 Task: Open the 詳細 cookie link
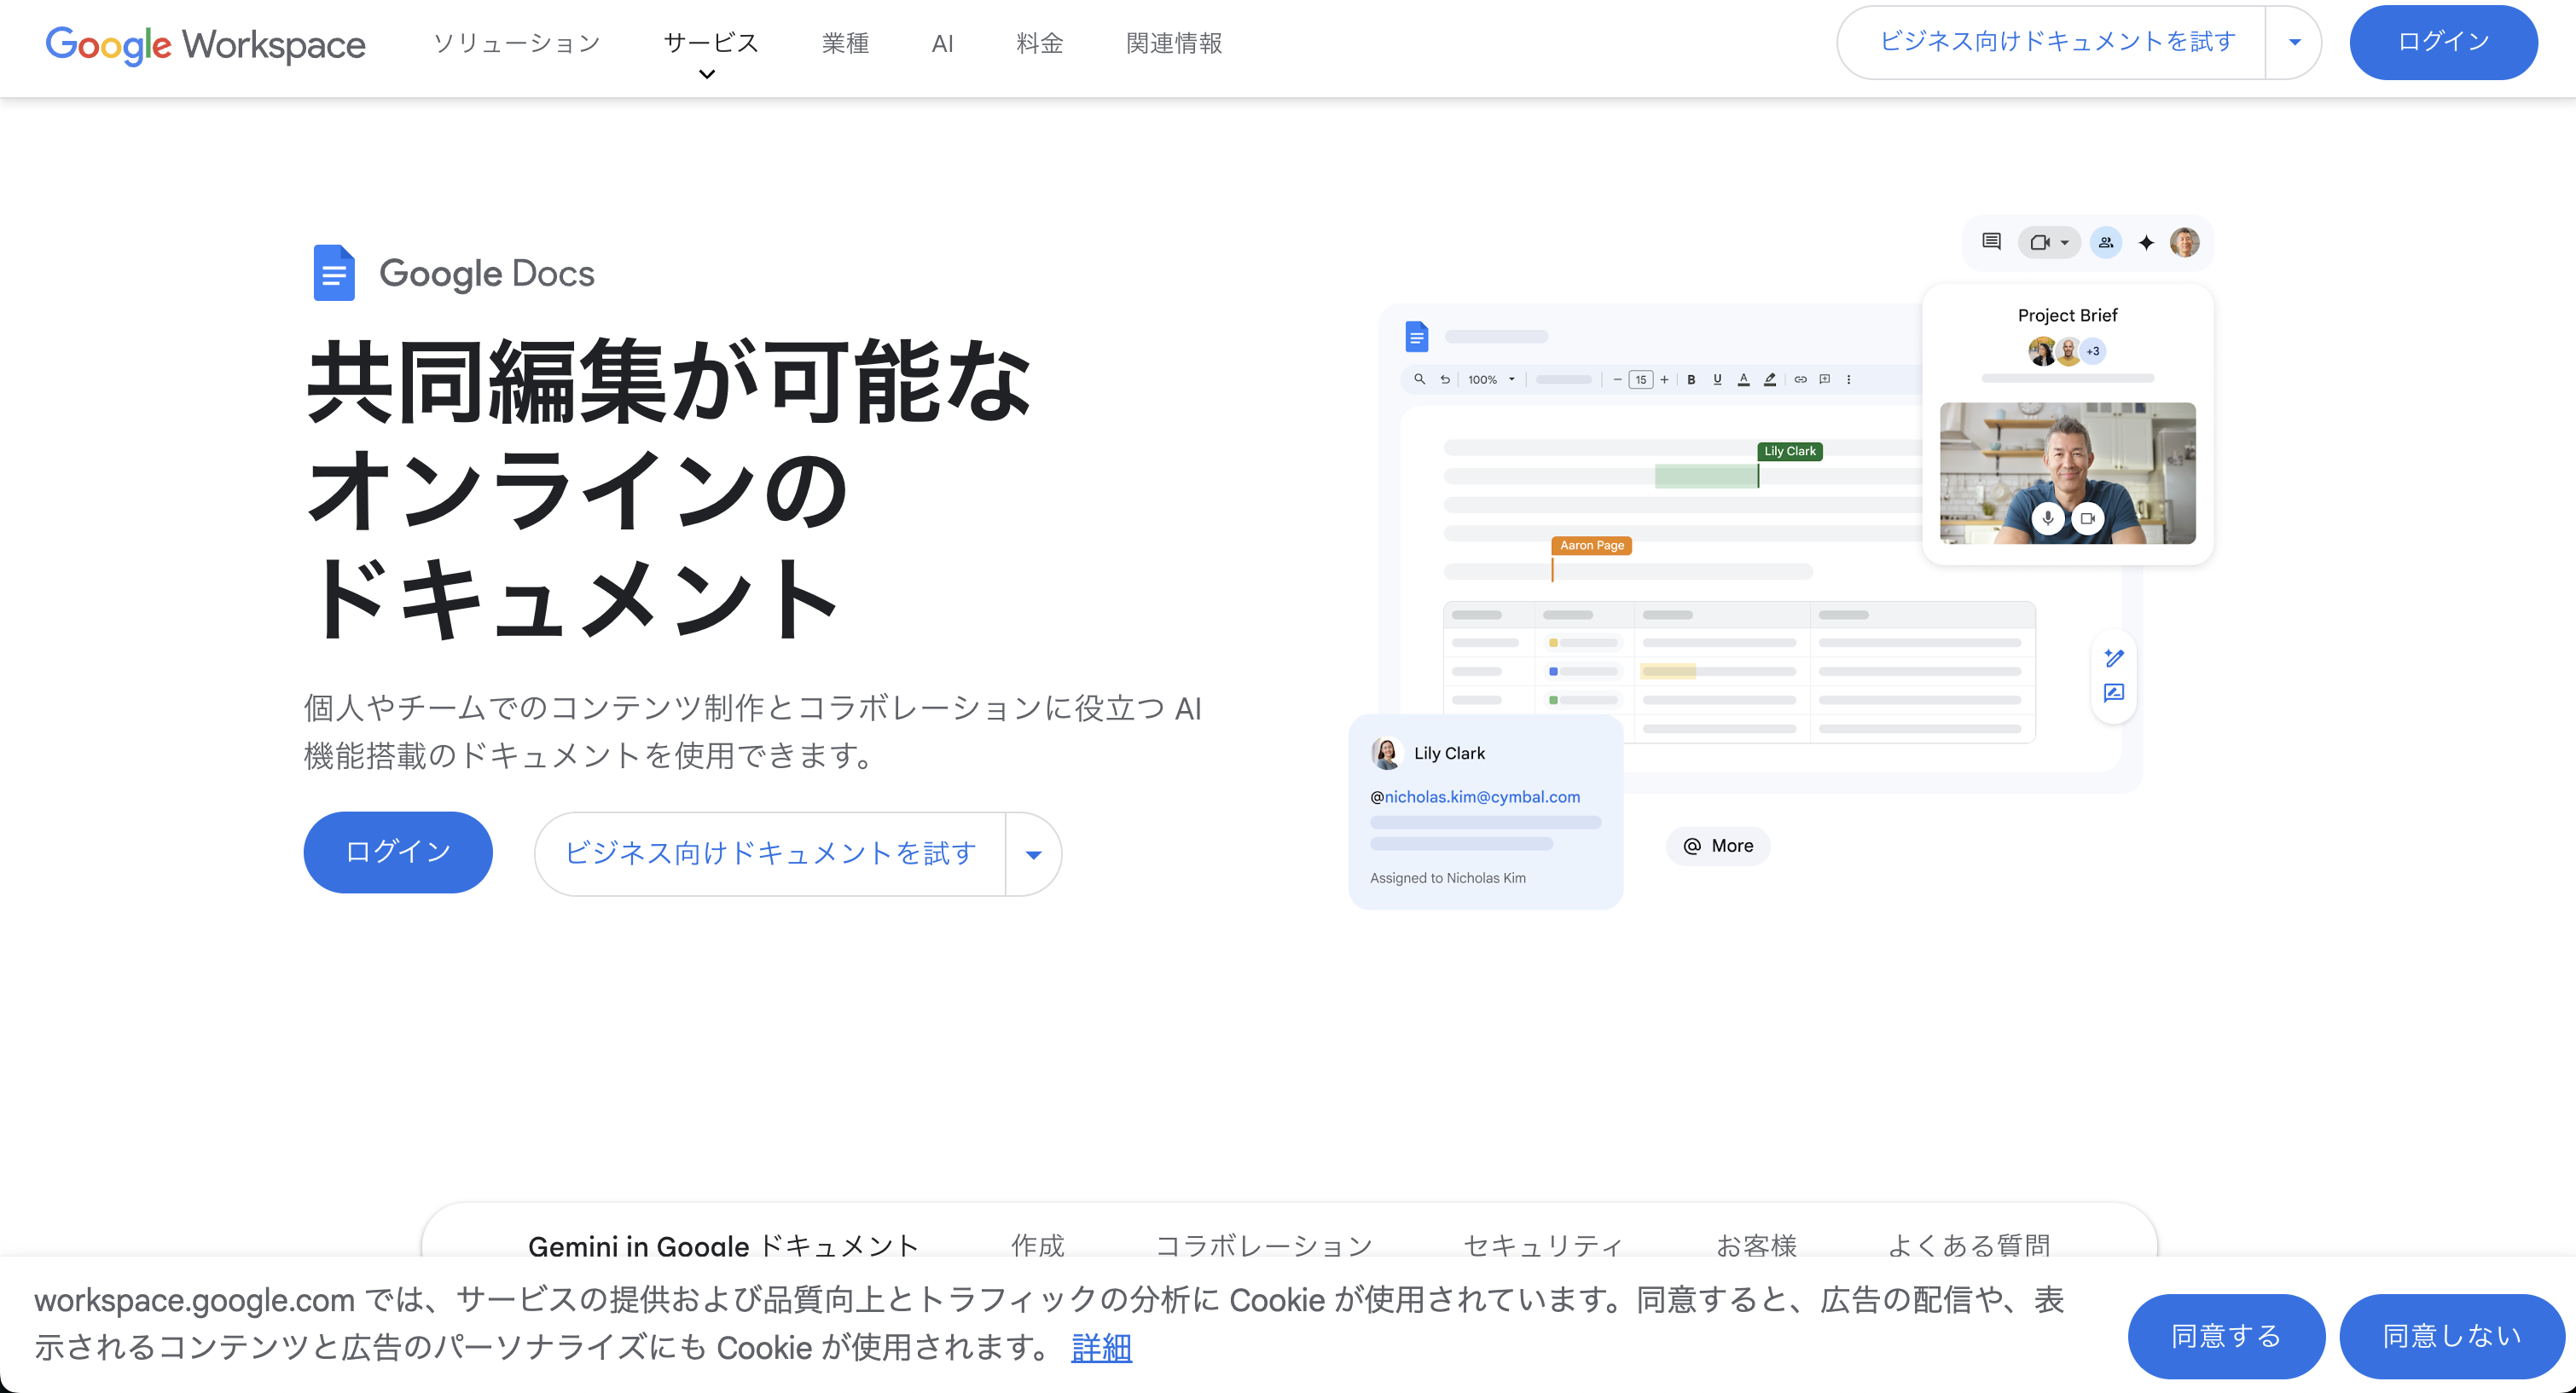1101,1347
